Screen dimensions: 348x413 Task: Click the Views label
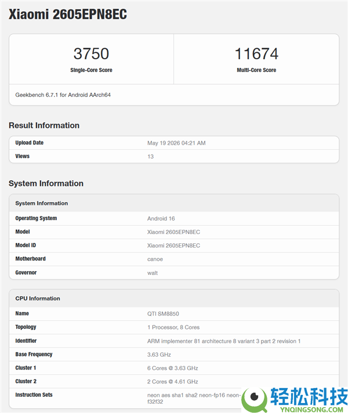(x=23, y=156)
